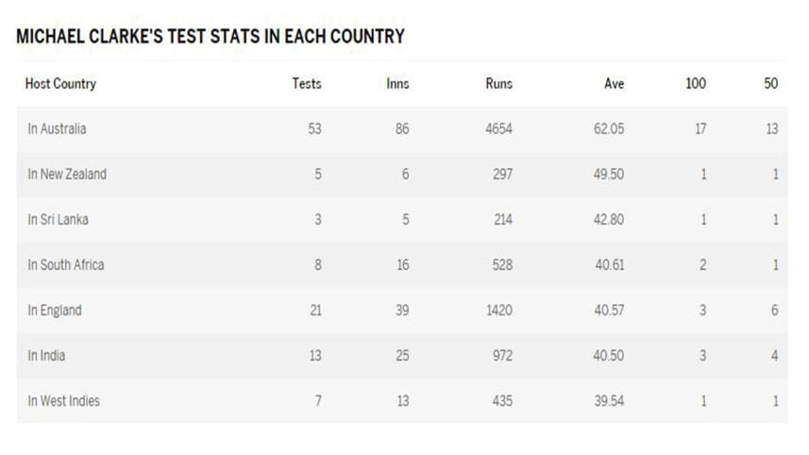Select the In Sri Lanka row label

[59, 220]
